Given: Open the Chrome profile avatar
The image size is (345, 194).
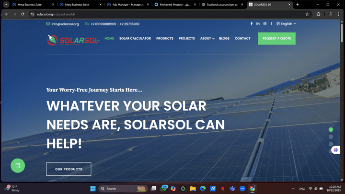Looking at the screenshot, I should pos(330,14).
